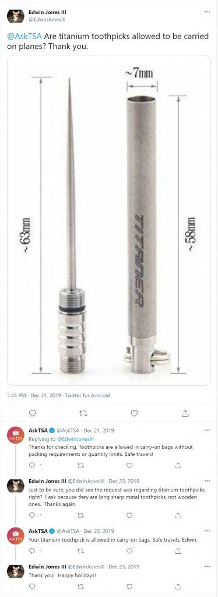Open Edwin Jones III profile avatar at top
Image resolution: width=218 pixels, height=597 pixels.
16,15
